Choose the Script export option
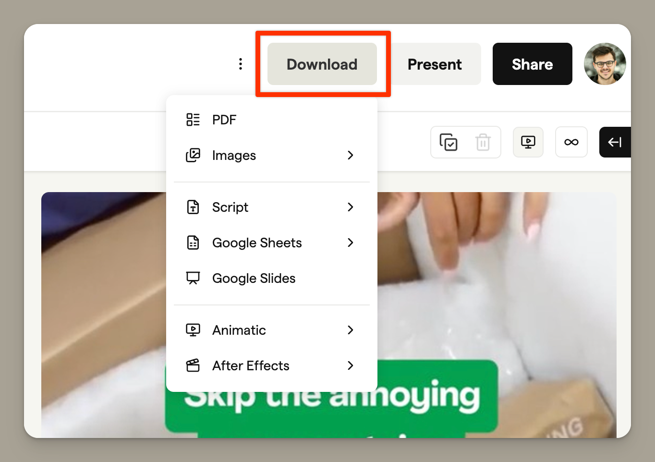 pyautogui.click(x=230, y=207)
